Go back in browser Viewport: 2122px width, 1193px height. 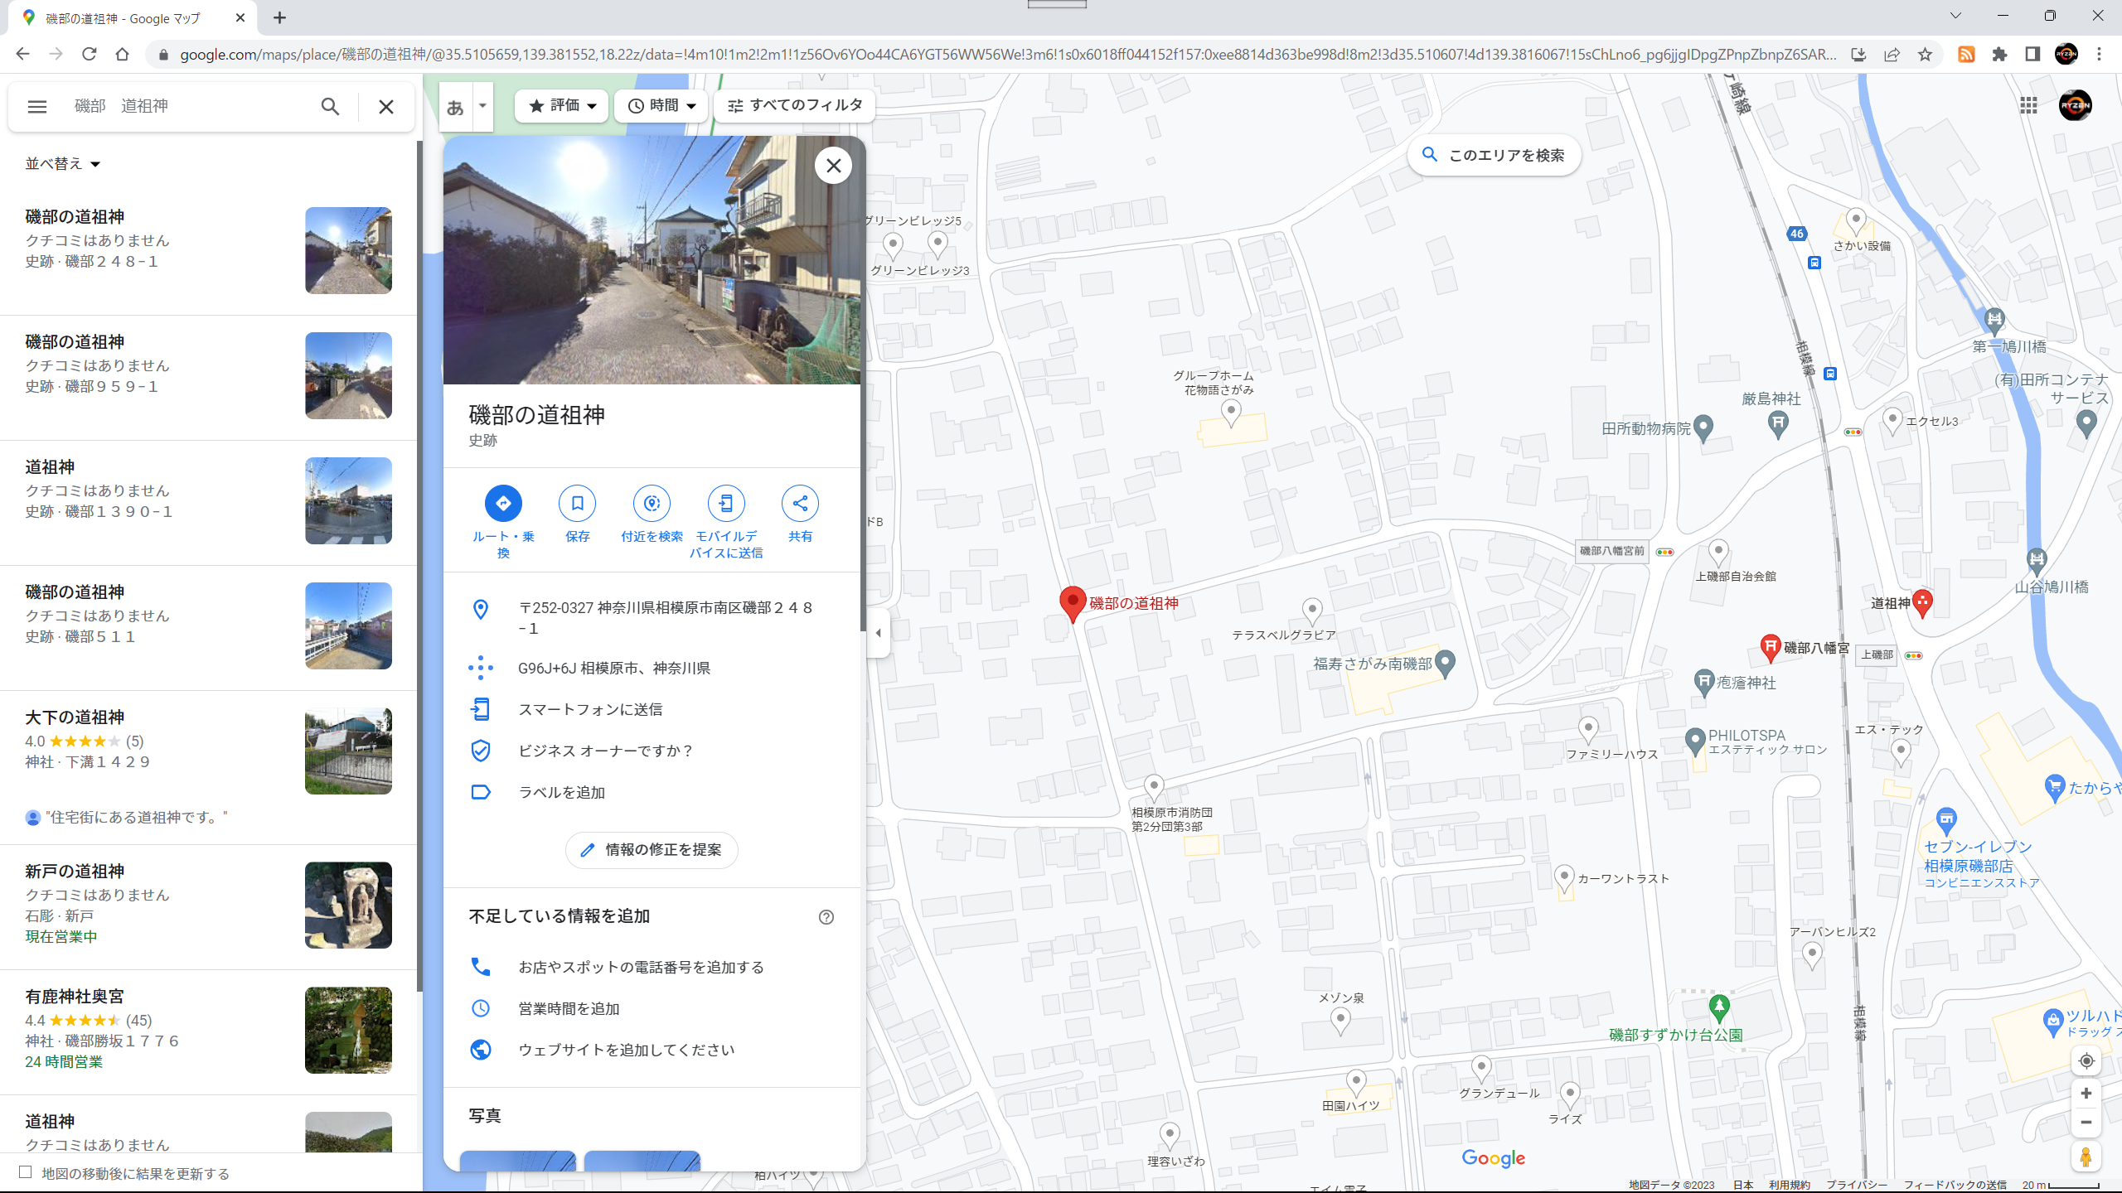click(x=22, y=55)
